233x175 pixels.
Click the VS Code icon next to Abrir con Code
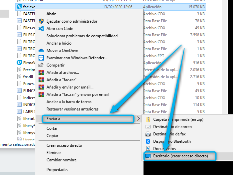(41, 29)
